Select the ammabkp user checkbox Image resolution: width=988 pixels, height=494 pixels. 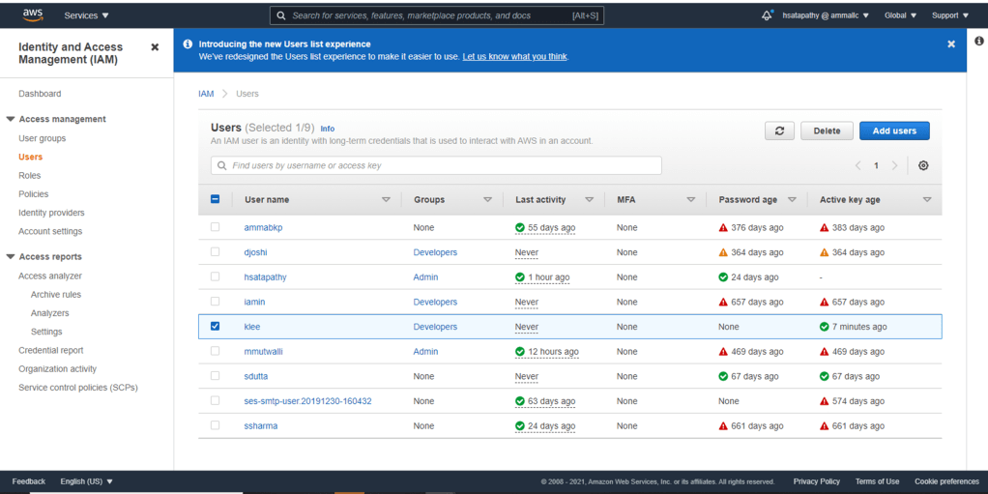(215, 227)
